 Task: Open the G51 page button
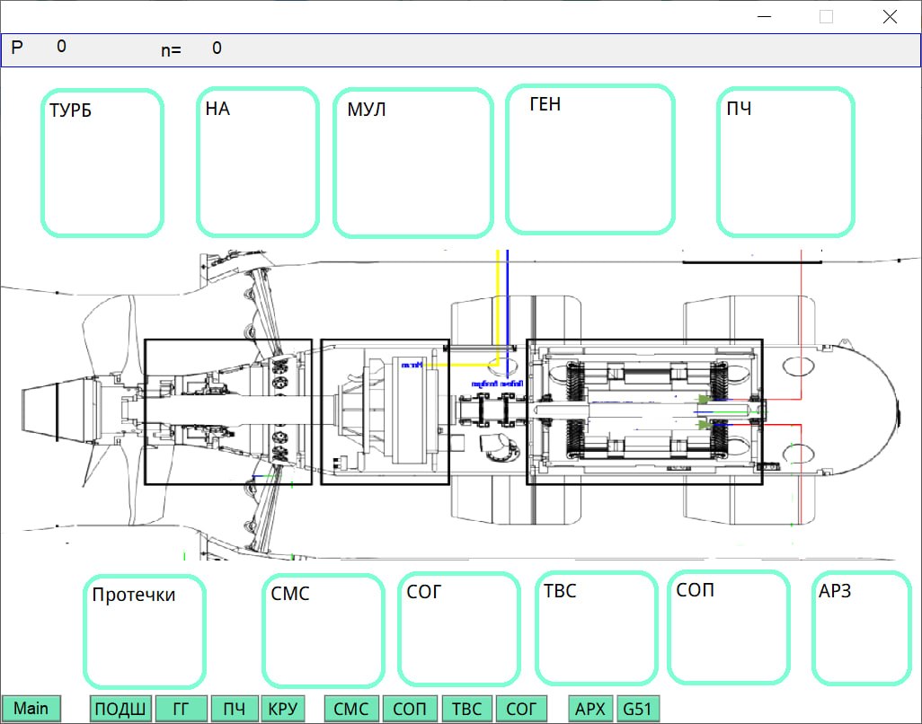point(637,709)
